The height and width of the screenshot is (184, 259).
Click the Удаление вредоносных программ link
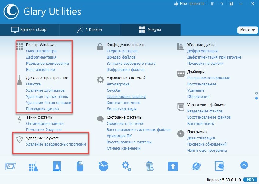(56, 144)
